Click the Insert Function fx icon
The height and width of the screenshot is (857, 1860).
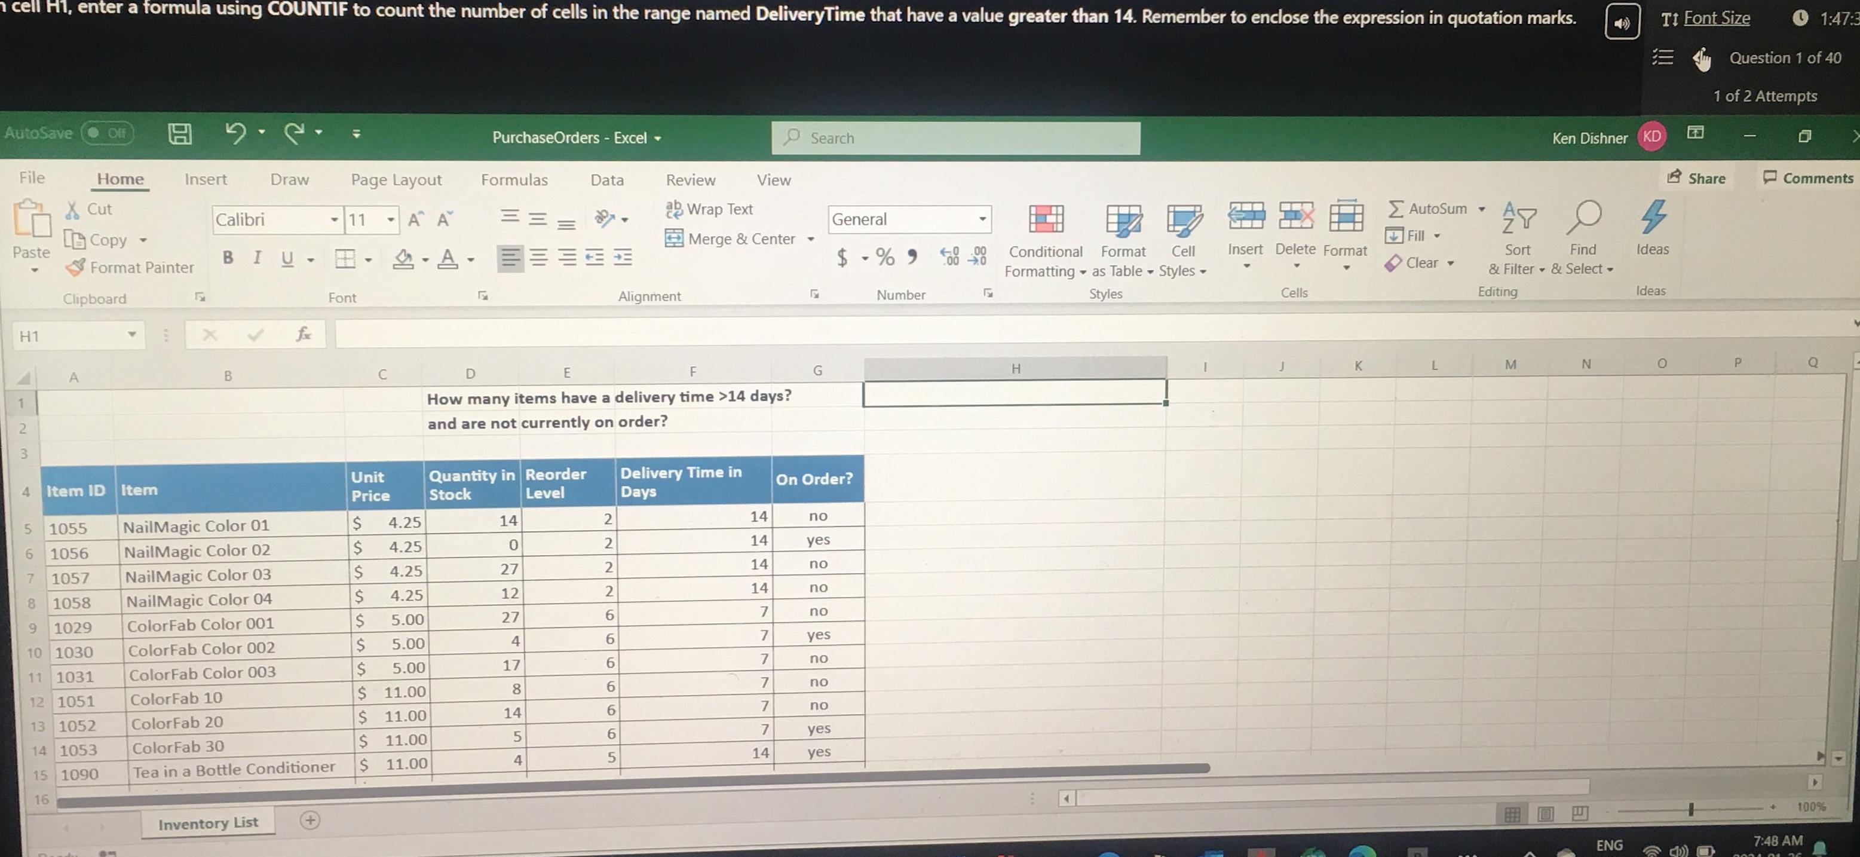[x=304, y=334]
